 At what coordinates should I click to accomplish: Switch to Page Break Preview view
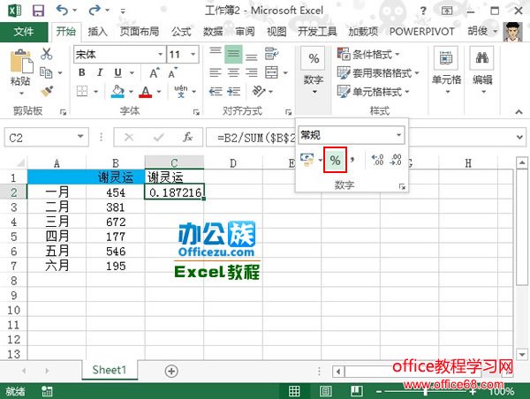[357, 391]
